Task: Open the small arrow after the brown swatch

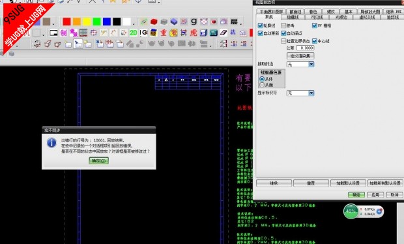Action: (53, 23)
